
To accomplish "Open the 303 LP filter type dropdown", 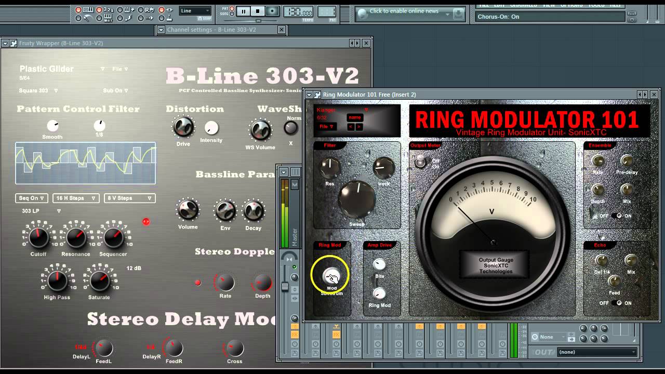I will coord(42,211).
